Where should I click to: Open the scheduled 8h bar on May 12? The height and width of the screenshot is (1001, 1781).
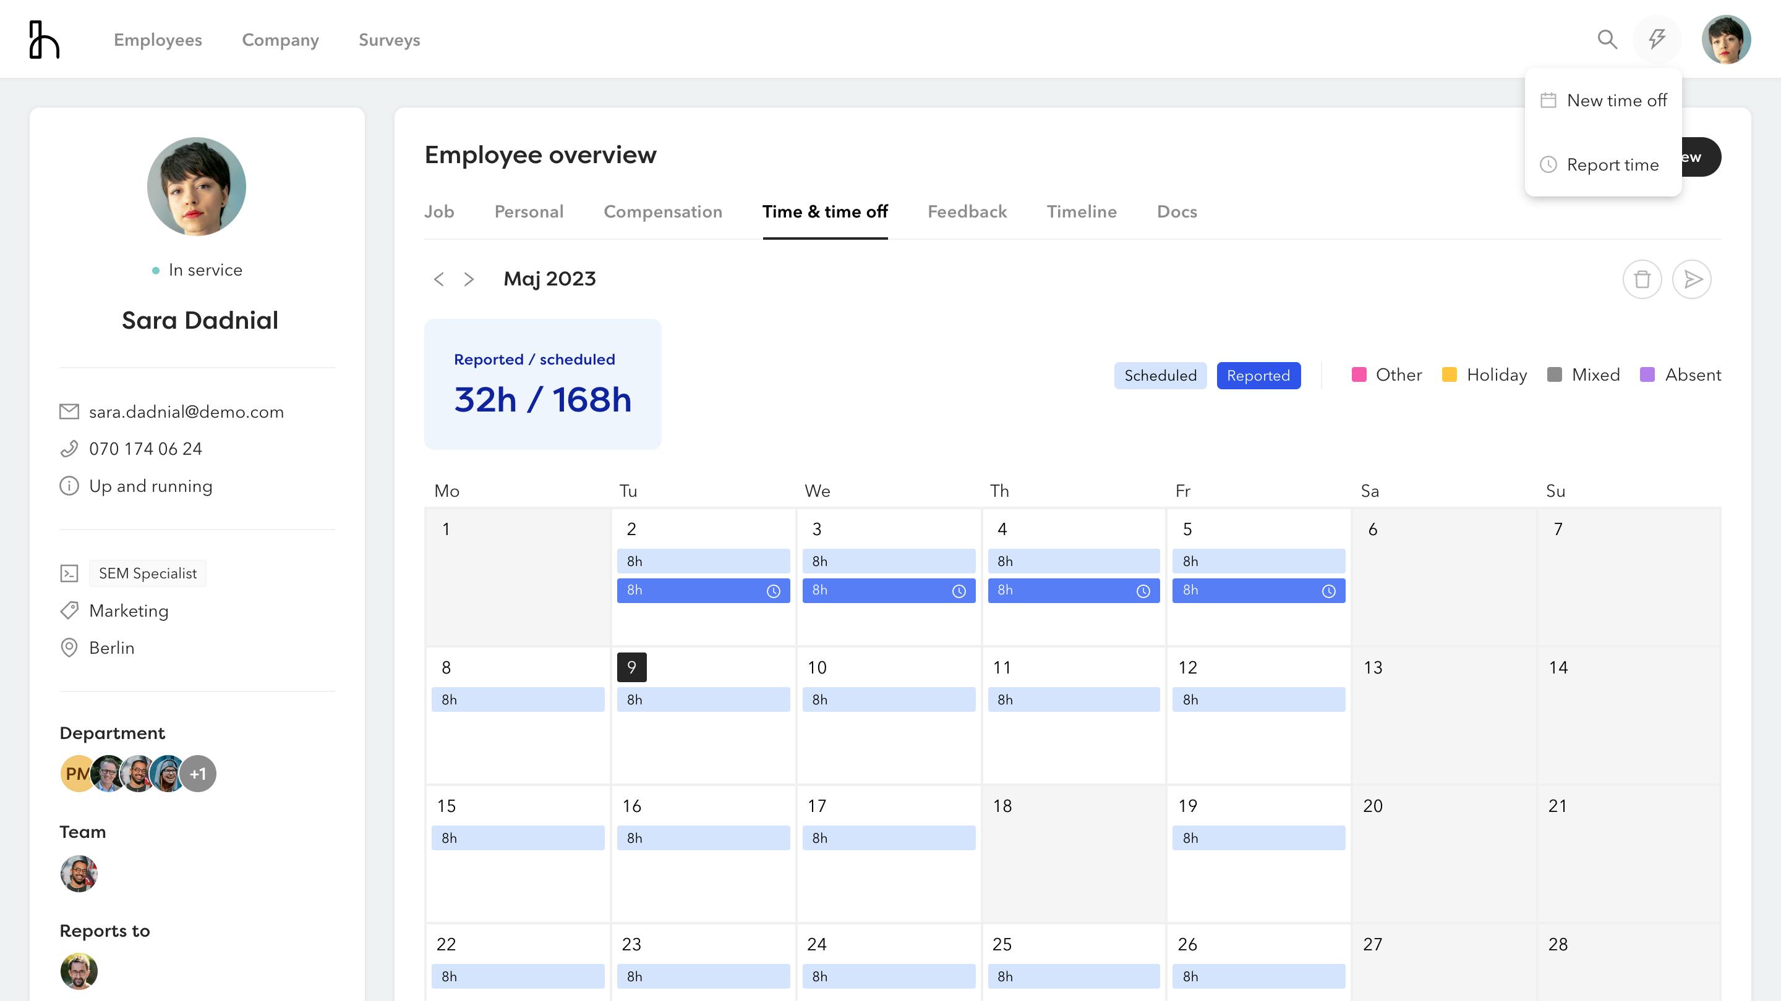1258,700
